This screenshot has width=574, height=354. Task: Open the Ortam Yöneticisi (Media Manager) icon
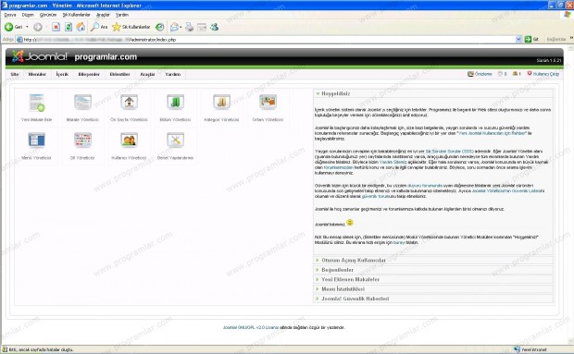tap(268, 103)
